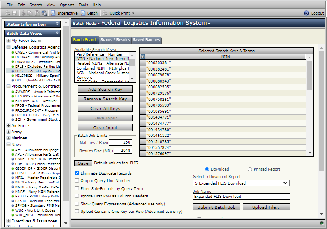Viewport: 327px width, 229px height.
Task: Click MILSPECS green bullet icon
Action: pyautogui.click(x=13, y=76)
